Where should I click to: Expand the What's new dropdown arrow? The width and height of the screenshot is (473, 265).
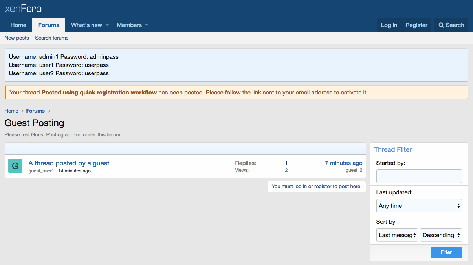[107, 25]
